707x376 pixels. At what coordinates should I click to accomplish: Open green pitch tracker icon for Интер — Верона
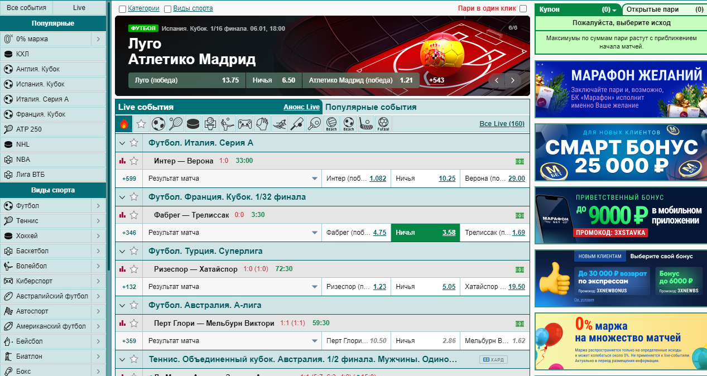[520, 161]
